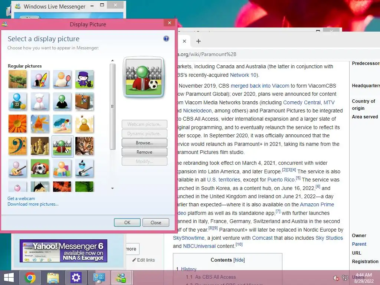
Task: Open the Puerto Rico link
Action: click(x=281, y=180)
